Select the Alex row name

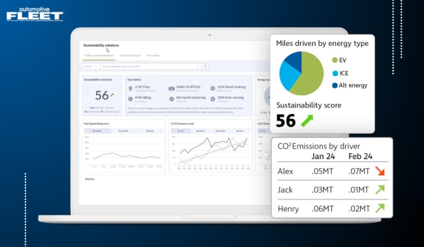tap(286, 171)
